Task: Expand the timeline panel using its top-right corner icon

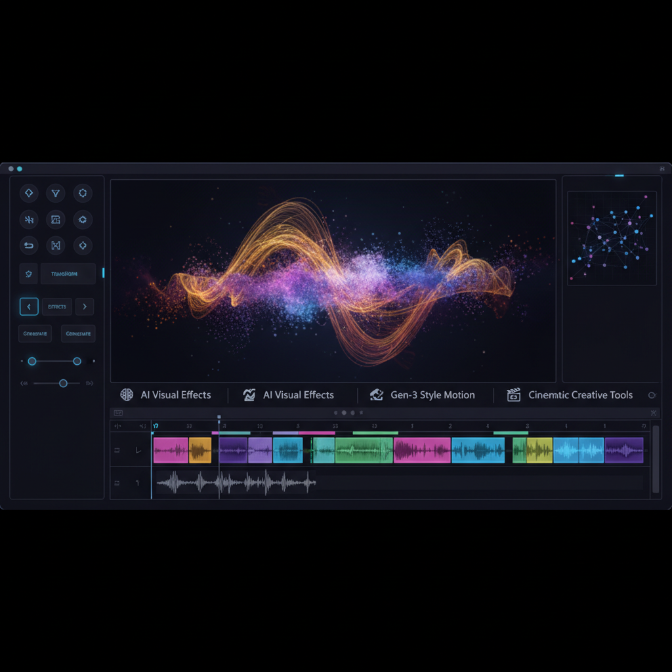Action: (653, 413)
